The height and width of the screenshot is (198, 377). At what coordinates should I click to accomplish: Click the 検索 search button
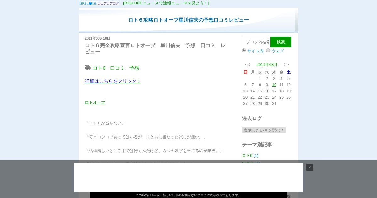click(x=281, y=42)
